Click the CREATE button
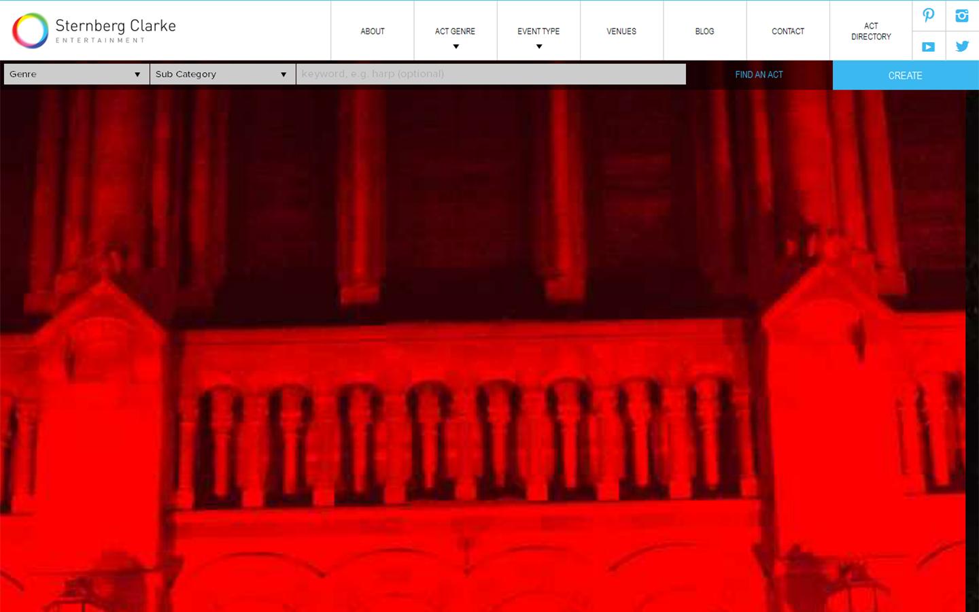Viewport: 979px width, 612px height. (905, 75)
